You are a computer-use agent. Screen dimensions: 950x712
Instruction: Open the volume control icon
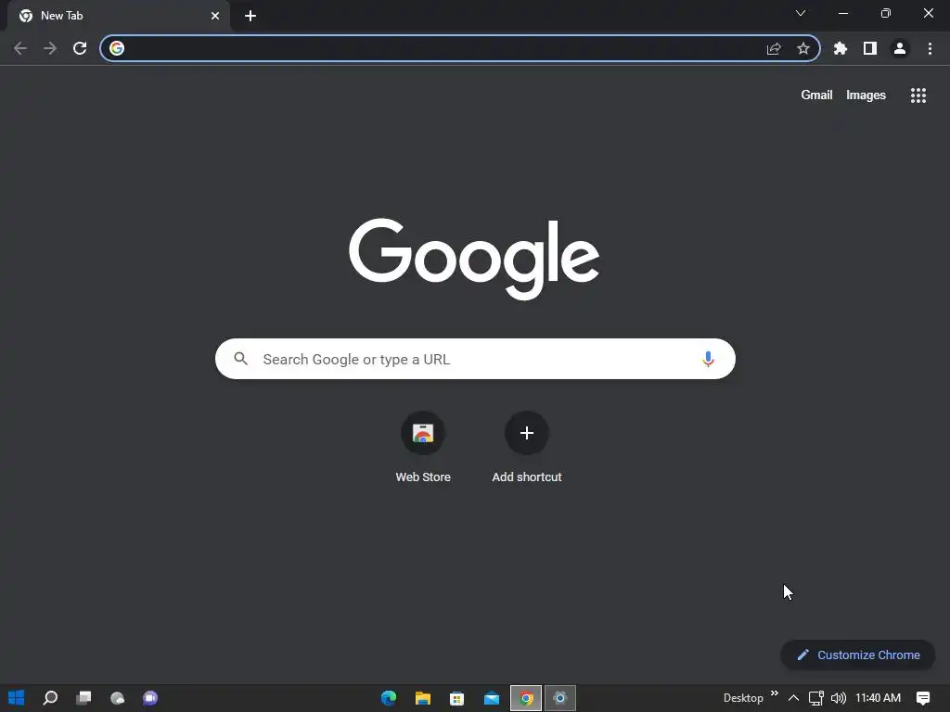[838, 698]
